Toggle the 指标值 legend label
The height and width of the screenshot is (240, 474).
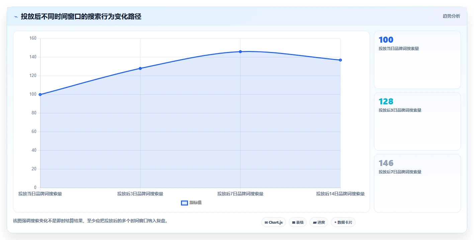coord(195,203)
